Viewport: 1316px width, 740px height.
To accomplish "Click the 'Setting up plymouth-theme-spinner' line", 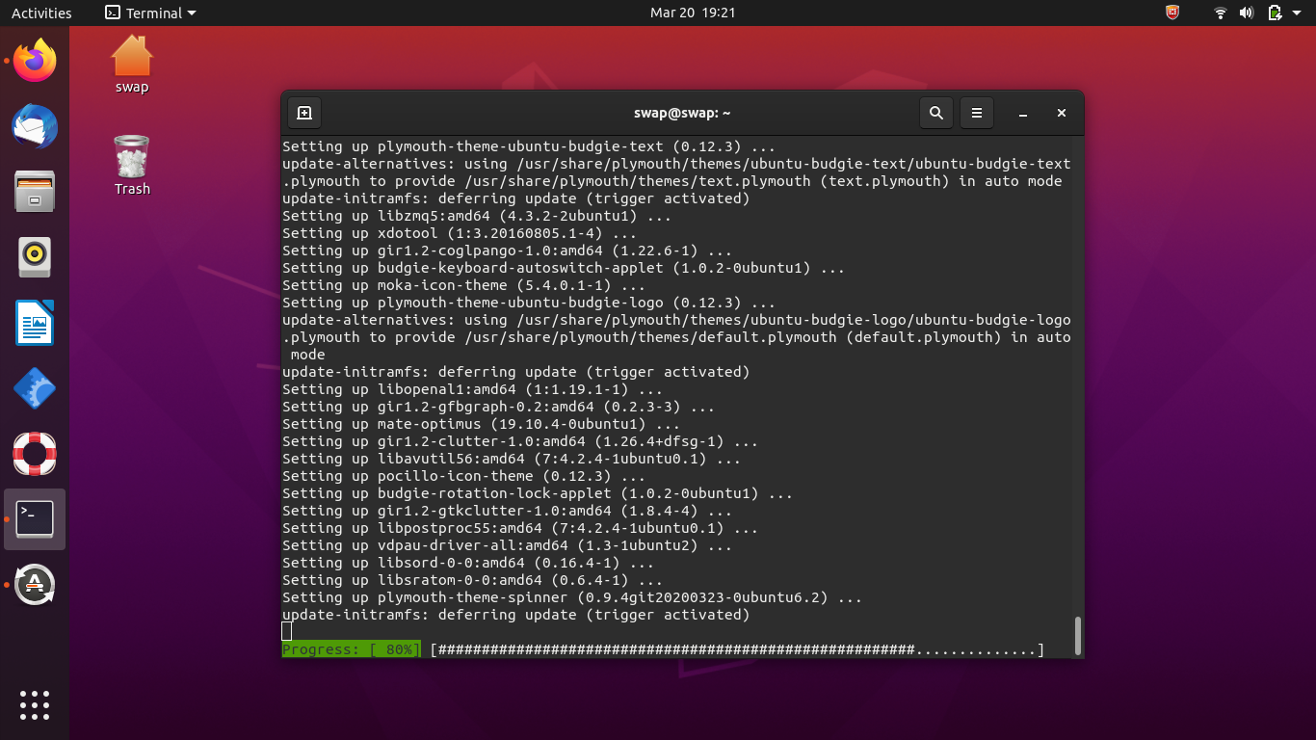I will [x=572, y=597].
